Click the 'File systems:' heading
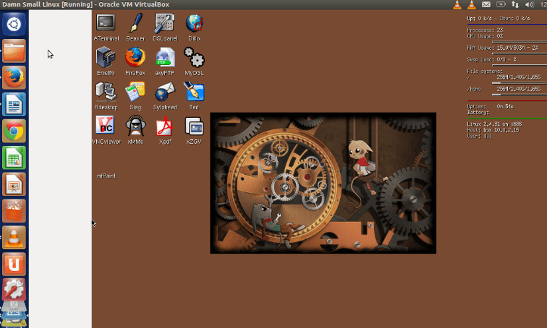 coord(485,72)
